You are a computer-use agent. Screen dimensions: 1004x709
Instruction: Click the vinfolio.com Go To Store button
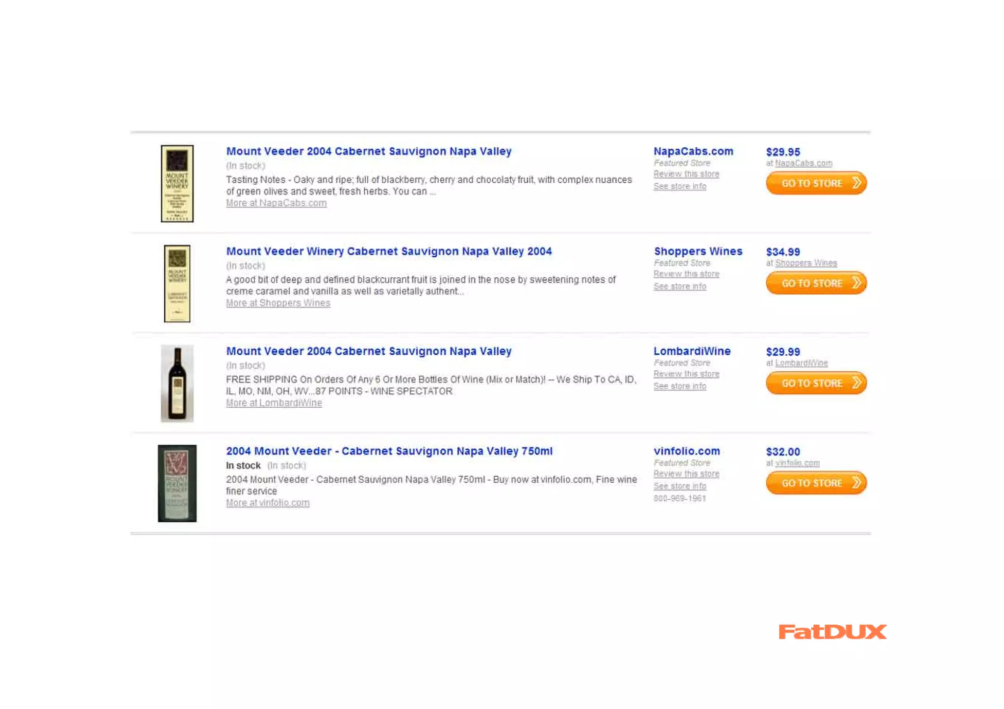[x=816, y=483]
